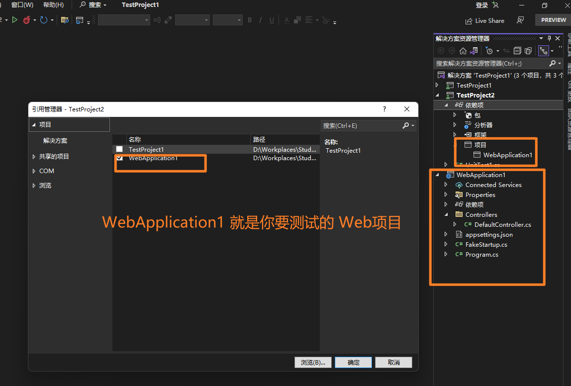The height and width of the screenshot is (386, 571).
Task: Collapse the Controllers folder in tree
Action: coord(446,215)
